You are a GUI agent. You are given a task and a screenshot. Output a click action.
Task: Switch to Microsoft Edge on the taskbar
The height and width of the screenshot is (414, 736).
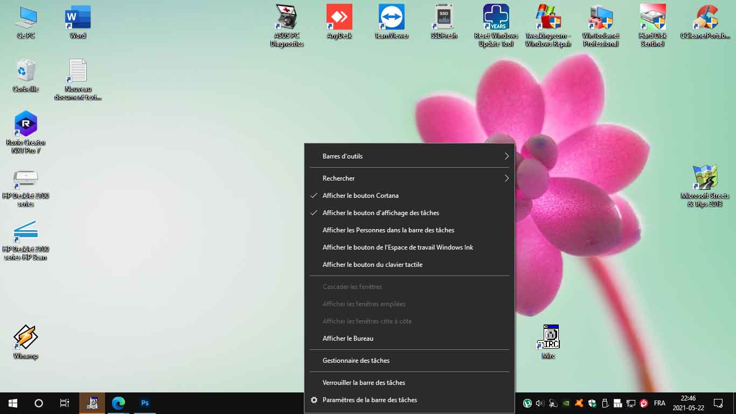click(119, 403)
